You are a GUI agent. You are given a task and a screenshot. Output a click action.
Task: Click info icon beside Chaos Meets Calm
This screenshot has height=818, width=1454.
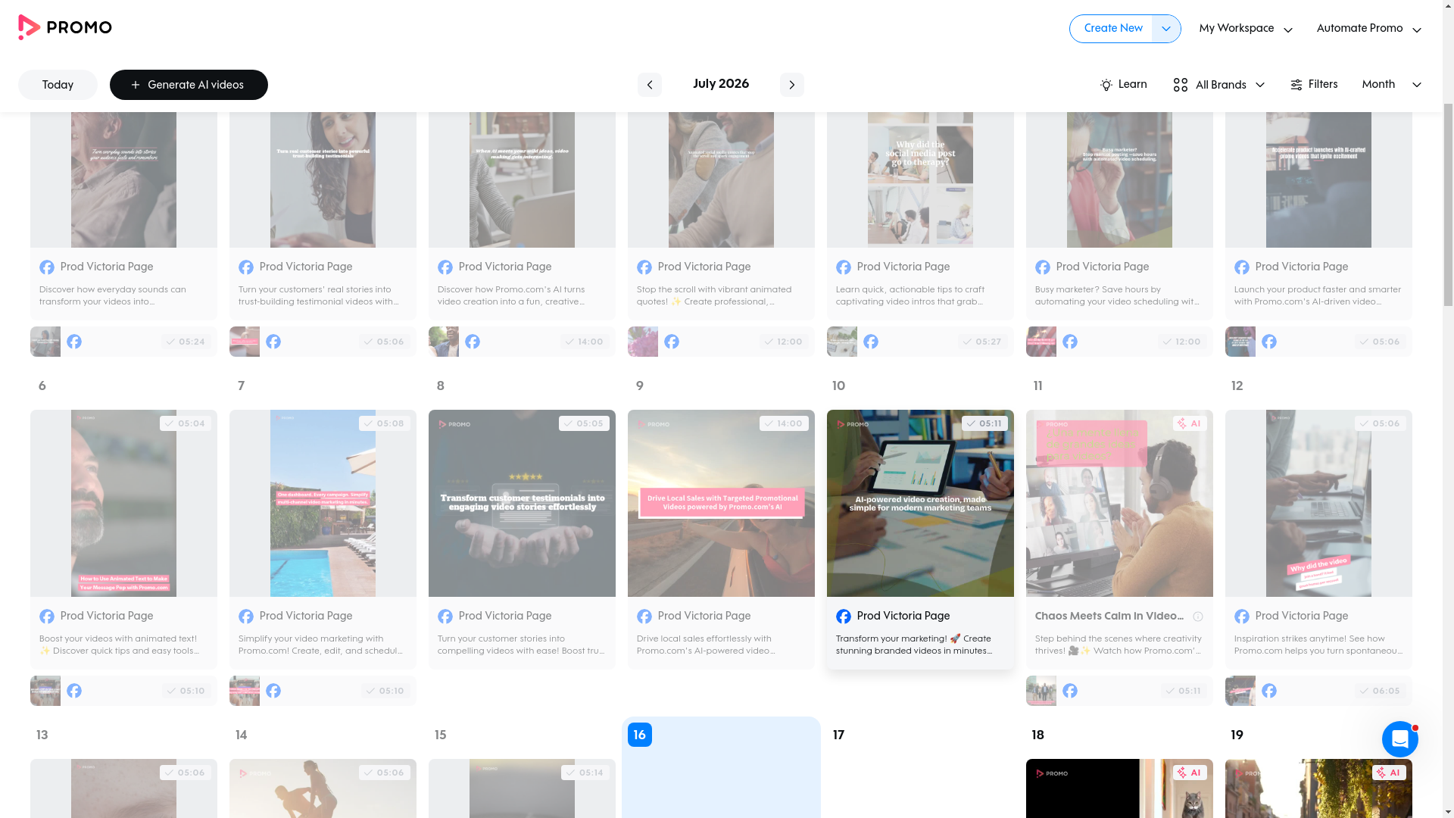(1198, 617)
